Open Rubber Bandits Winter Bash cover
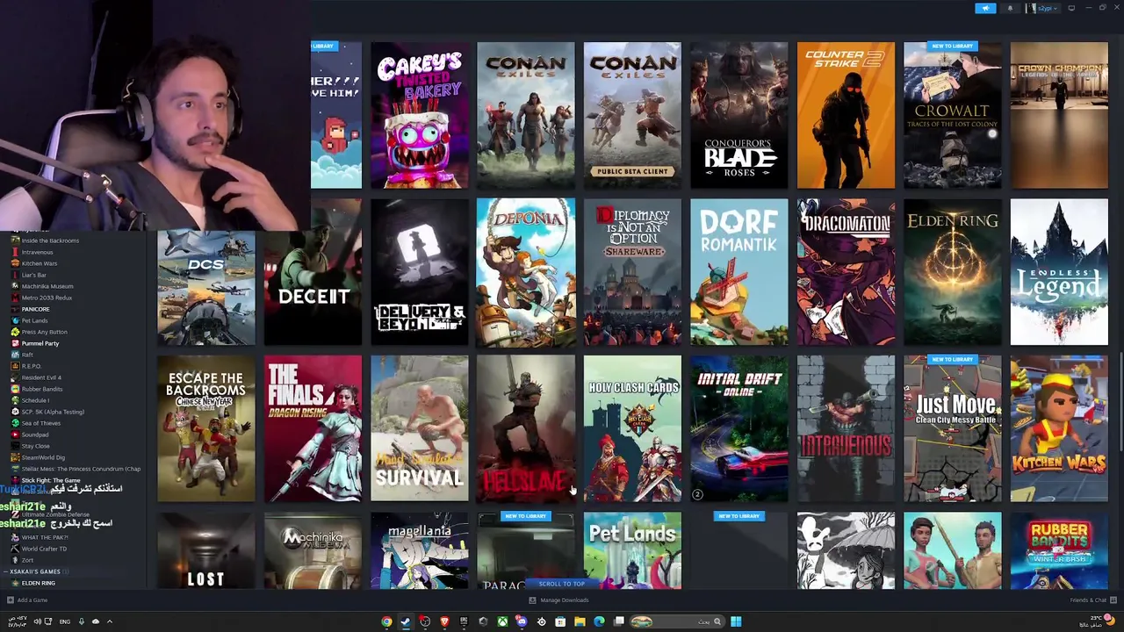Viewport: 1124px width, 632px height. point(1058,550)
